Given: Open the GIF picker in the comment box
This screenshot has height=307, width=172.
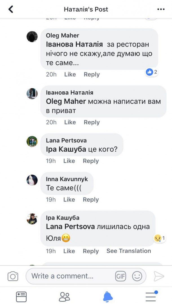Looking at the screenshot, I should (120, 276).
